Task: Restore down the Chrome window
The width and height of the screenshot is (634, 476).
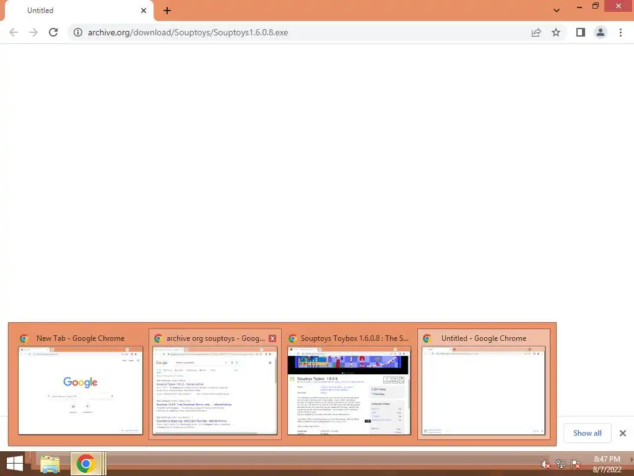Action: pos(596,6)
